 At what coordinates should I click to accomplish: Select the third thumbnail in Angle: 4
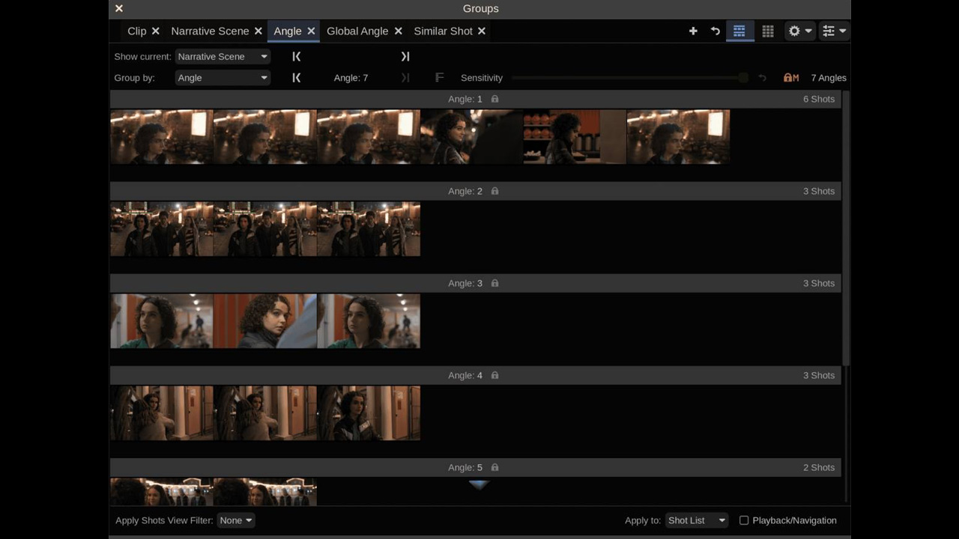pyautogui.click(x=369, y=412)
